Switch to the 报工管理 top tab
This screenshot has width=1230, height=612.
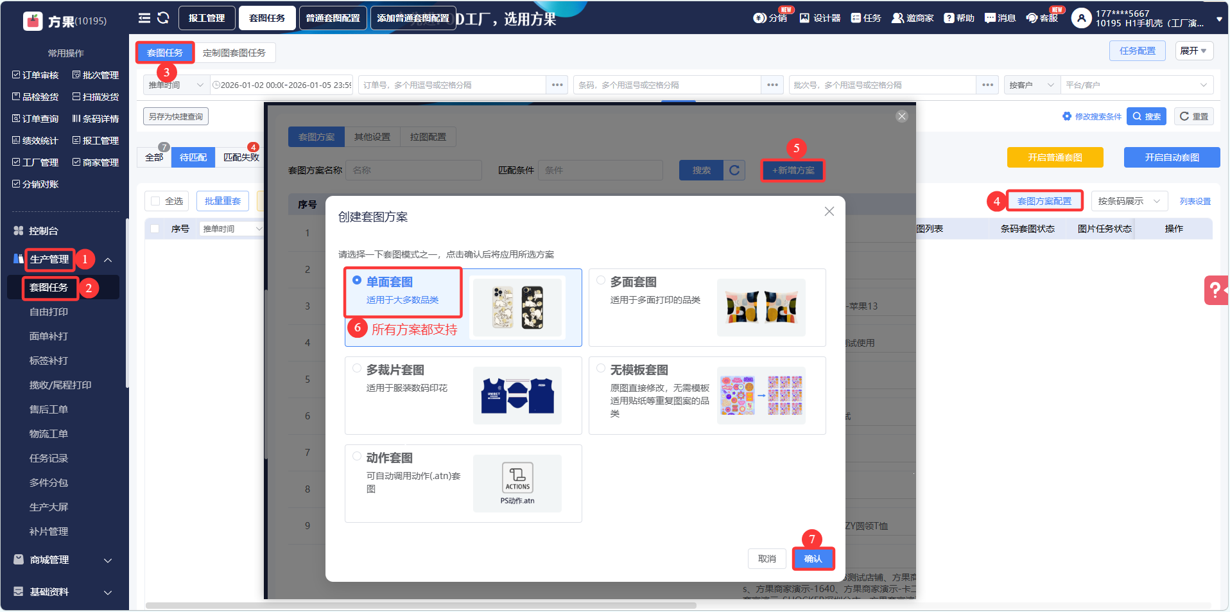206,18
